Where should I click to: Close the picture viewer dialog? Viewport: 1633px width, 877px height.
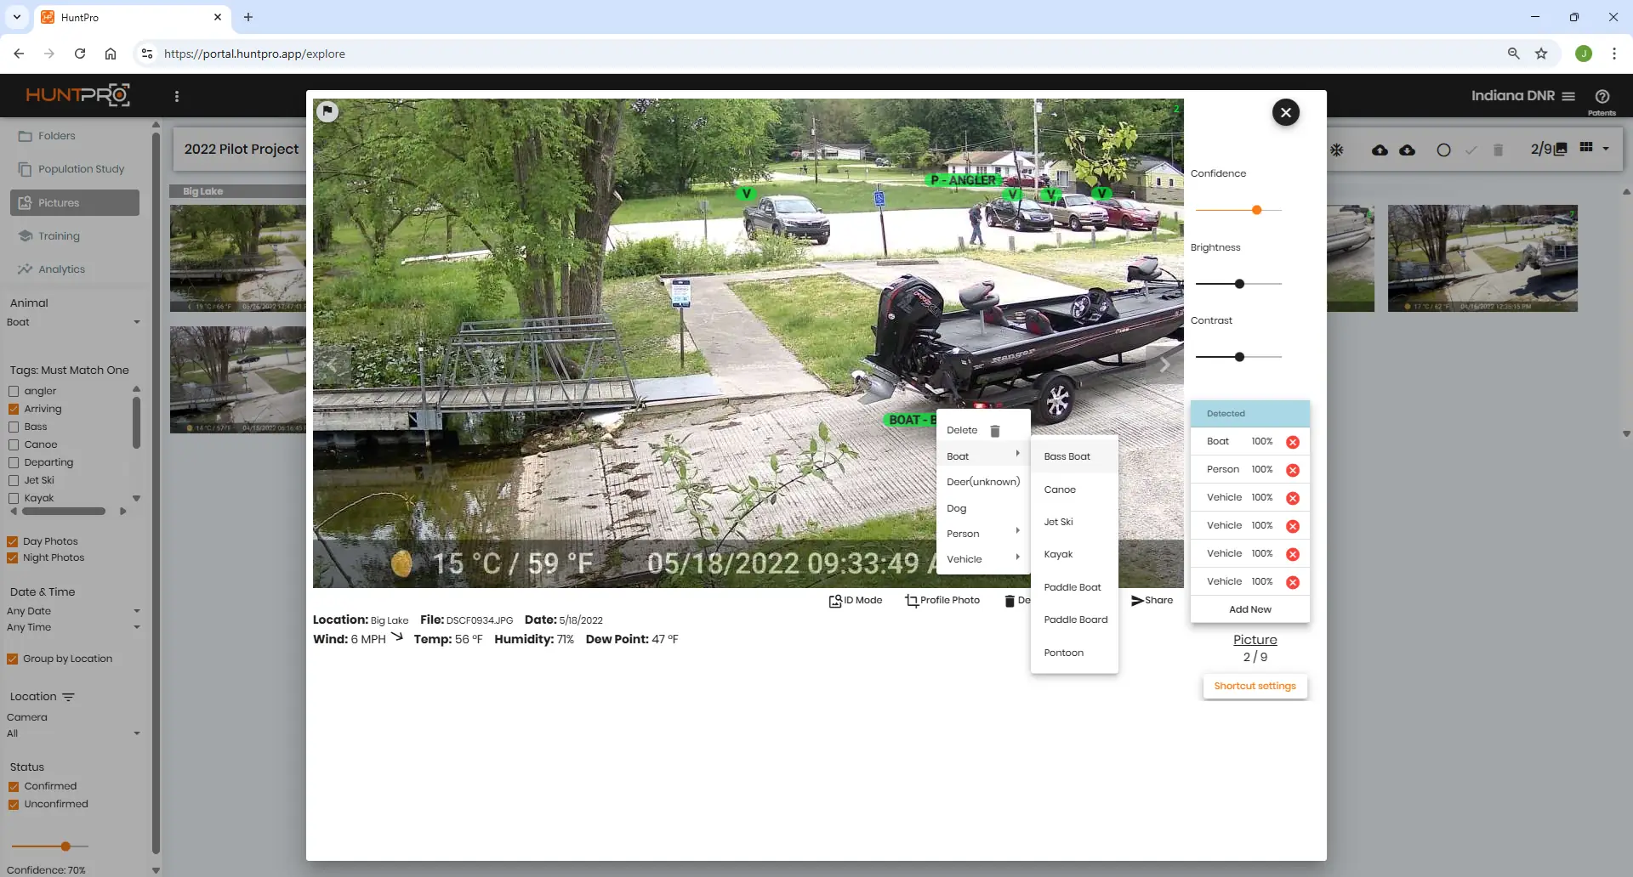point(1285,112)
